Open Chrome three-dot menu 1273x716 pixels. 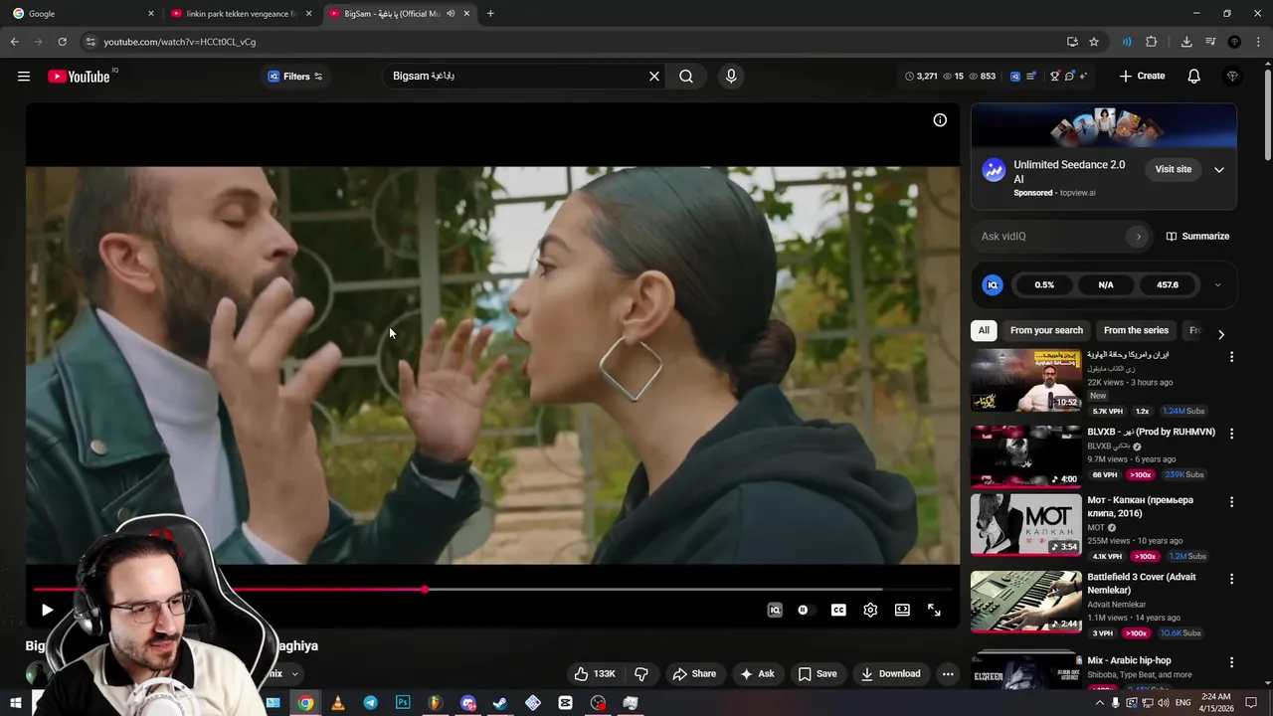1259,42
